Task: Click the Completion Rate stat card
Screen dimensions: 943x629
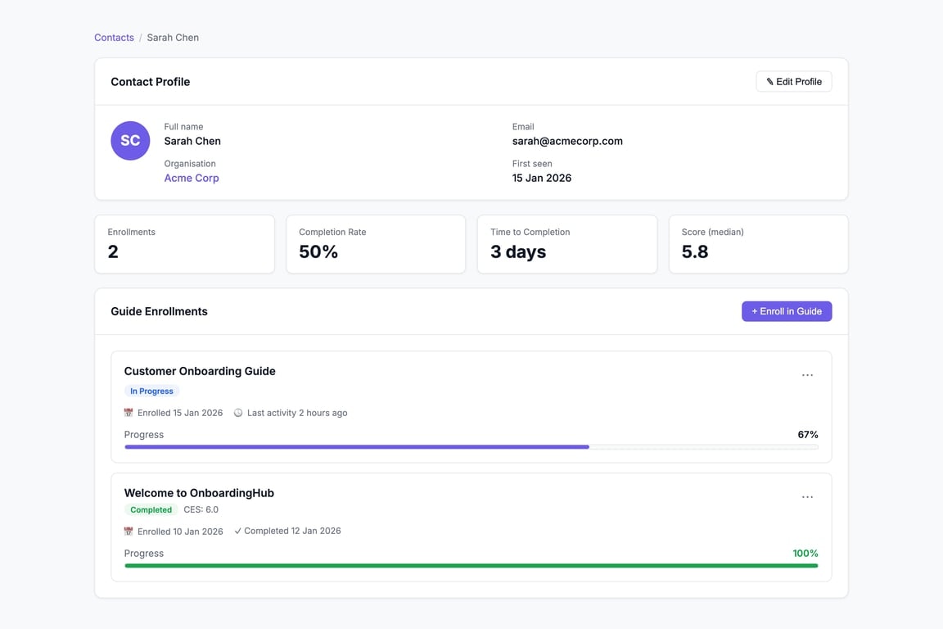Action: (x=376, y=244)
